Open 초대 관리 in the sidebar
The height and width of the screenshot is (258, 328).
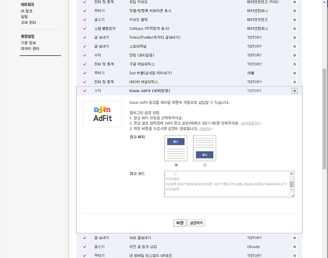click(28, 22)
